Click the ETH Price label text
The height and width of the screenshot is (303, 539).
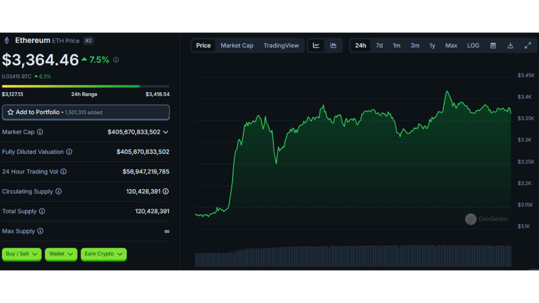click(x=66, y=40)
